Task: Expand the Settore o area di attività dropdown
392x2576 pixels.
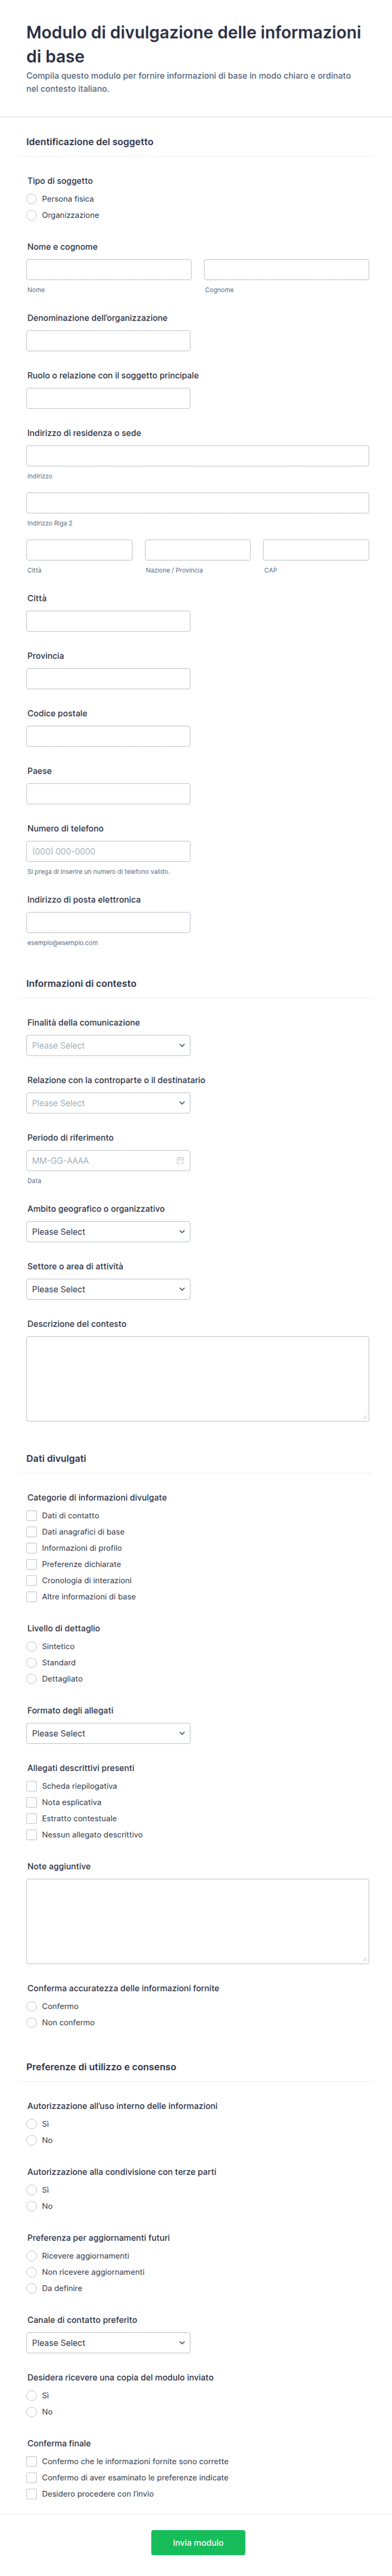Action: click(x=108, y=1290)
